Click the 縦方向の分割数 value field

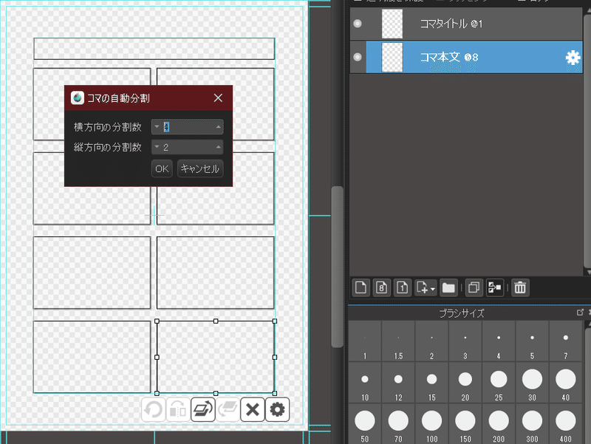coord(188,147)
